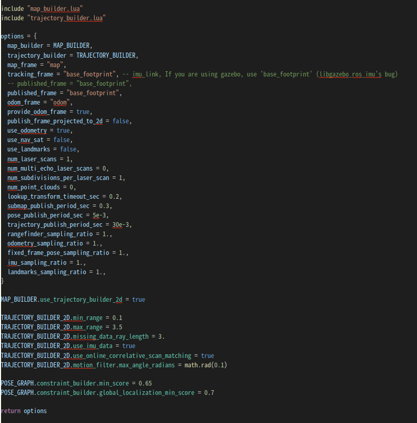
Task: Click lookup_transform_timeout_sec = 0.2 line
Action: 65,197
